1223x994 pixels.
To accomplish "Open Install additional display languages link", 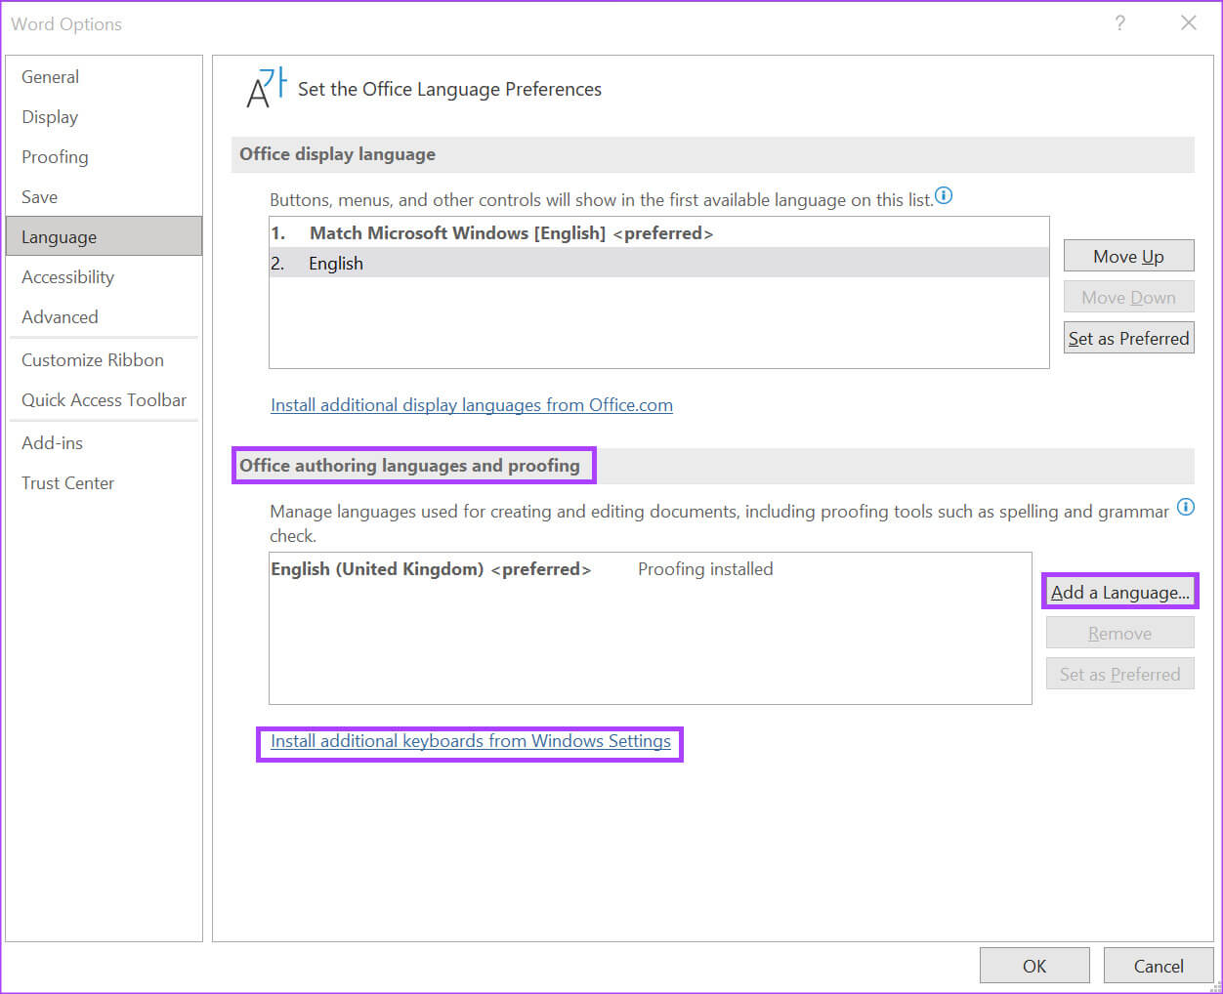I will (471, 405).
